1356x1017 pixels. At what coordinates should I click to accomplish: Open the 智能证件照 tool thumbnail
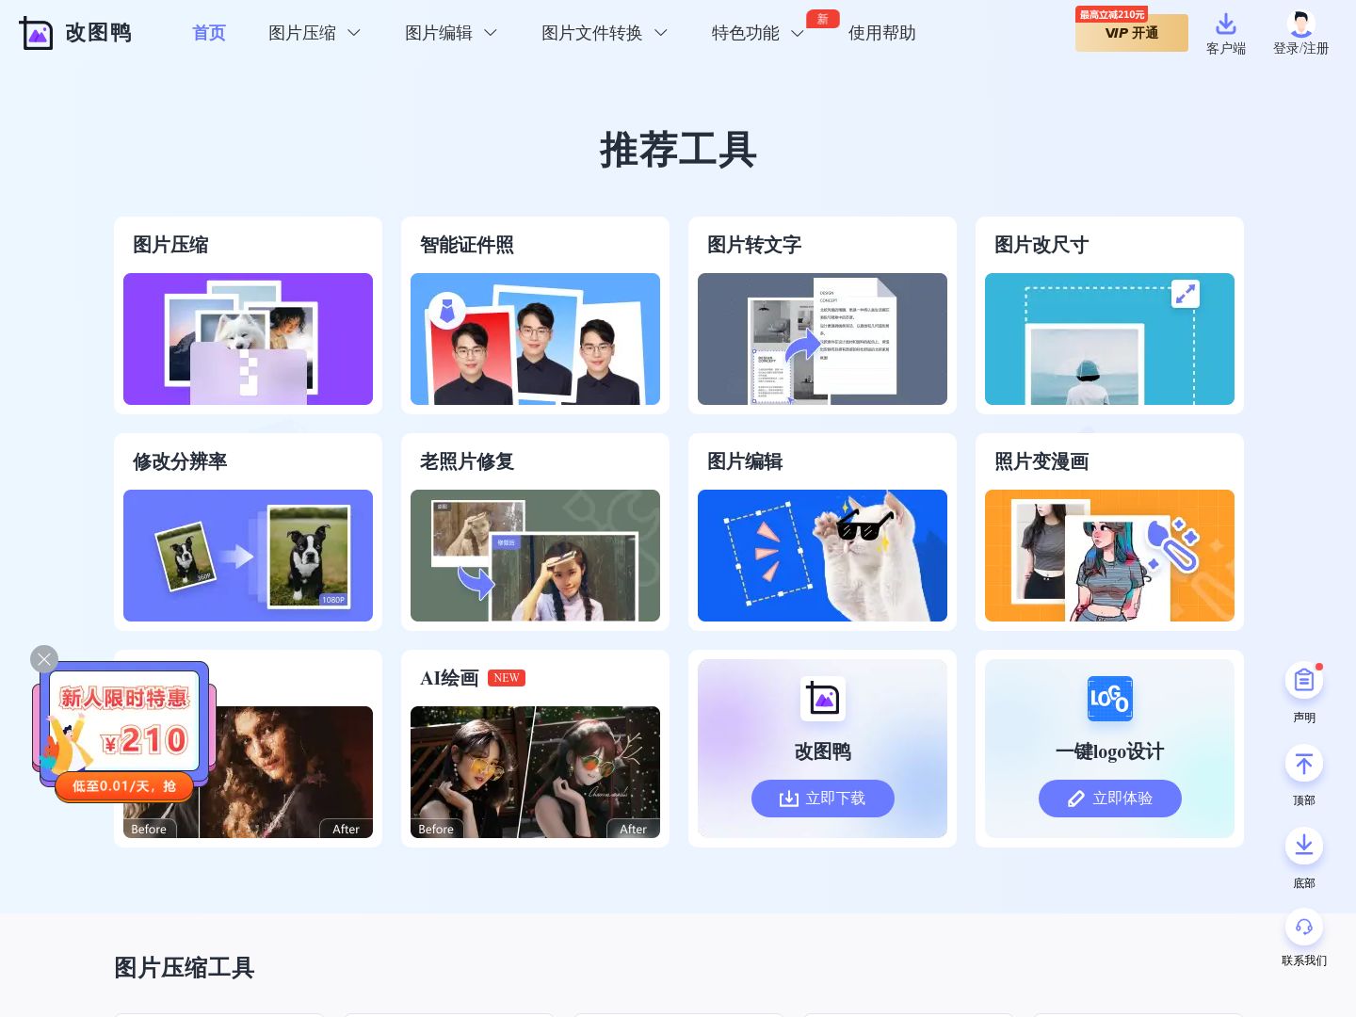point(535,339)
